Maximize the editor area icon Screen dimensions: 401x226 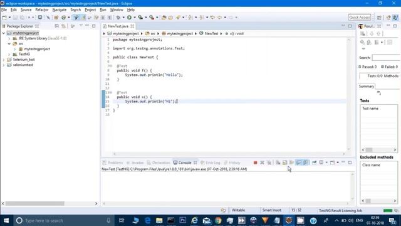tap(350, 26)
